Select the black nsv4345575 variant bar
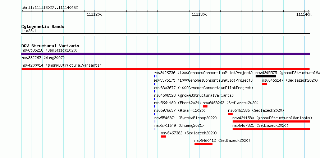The image size is (320, 158). (x=266, y=76)
